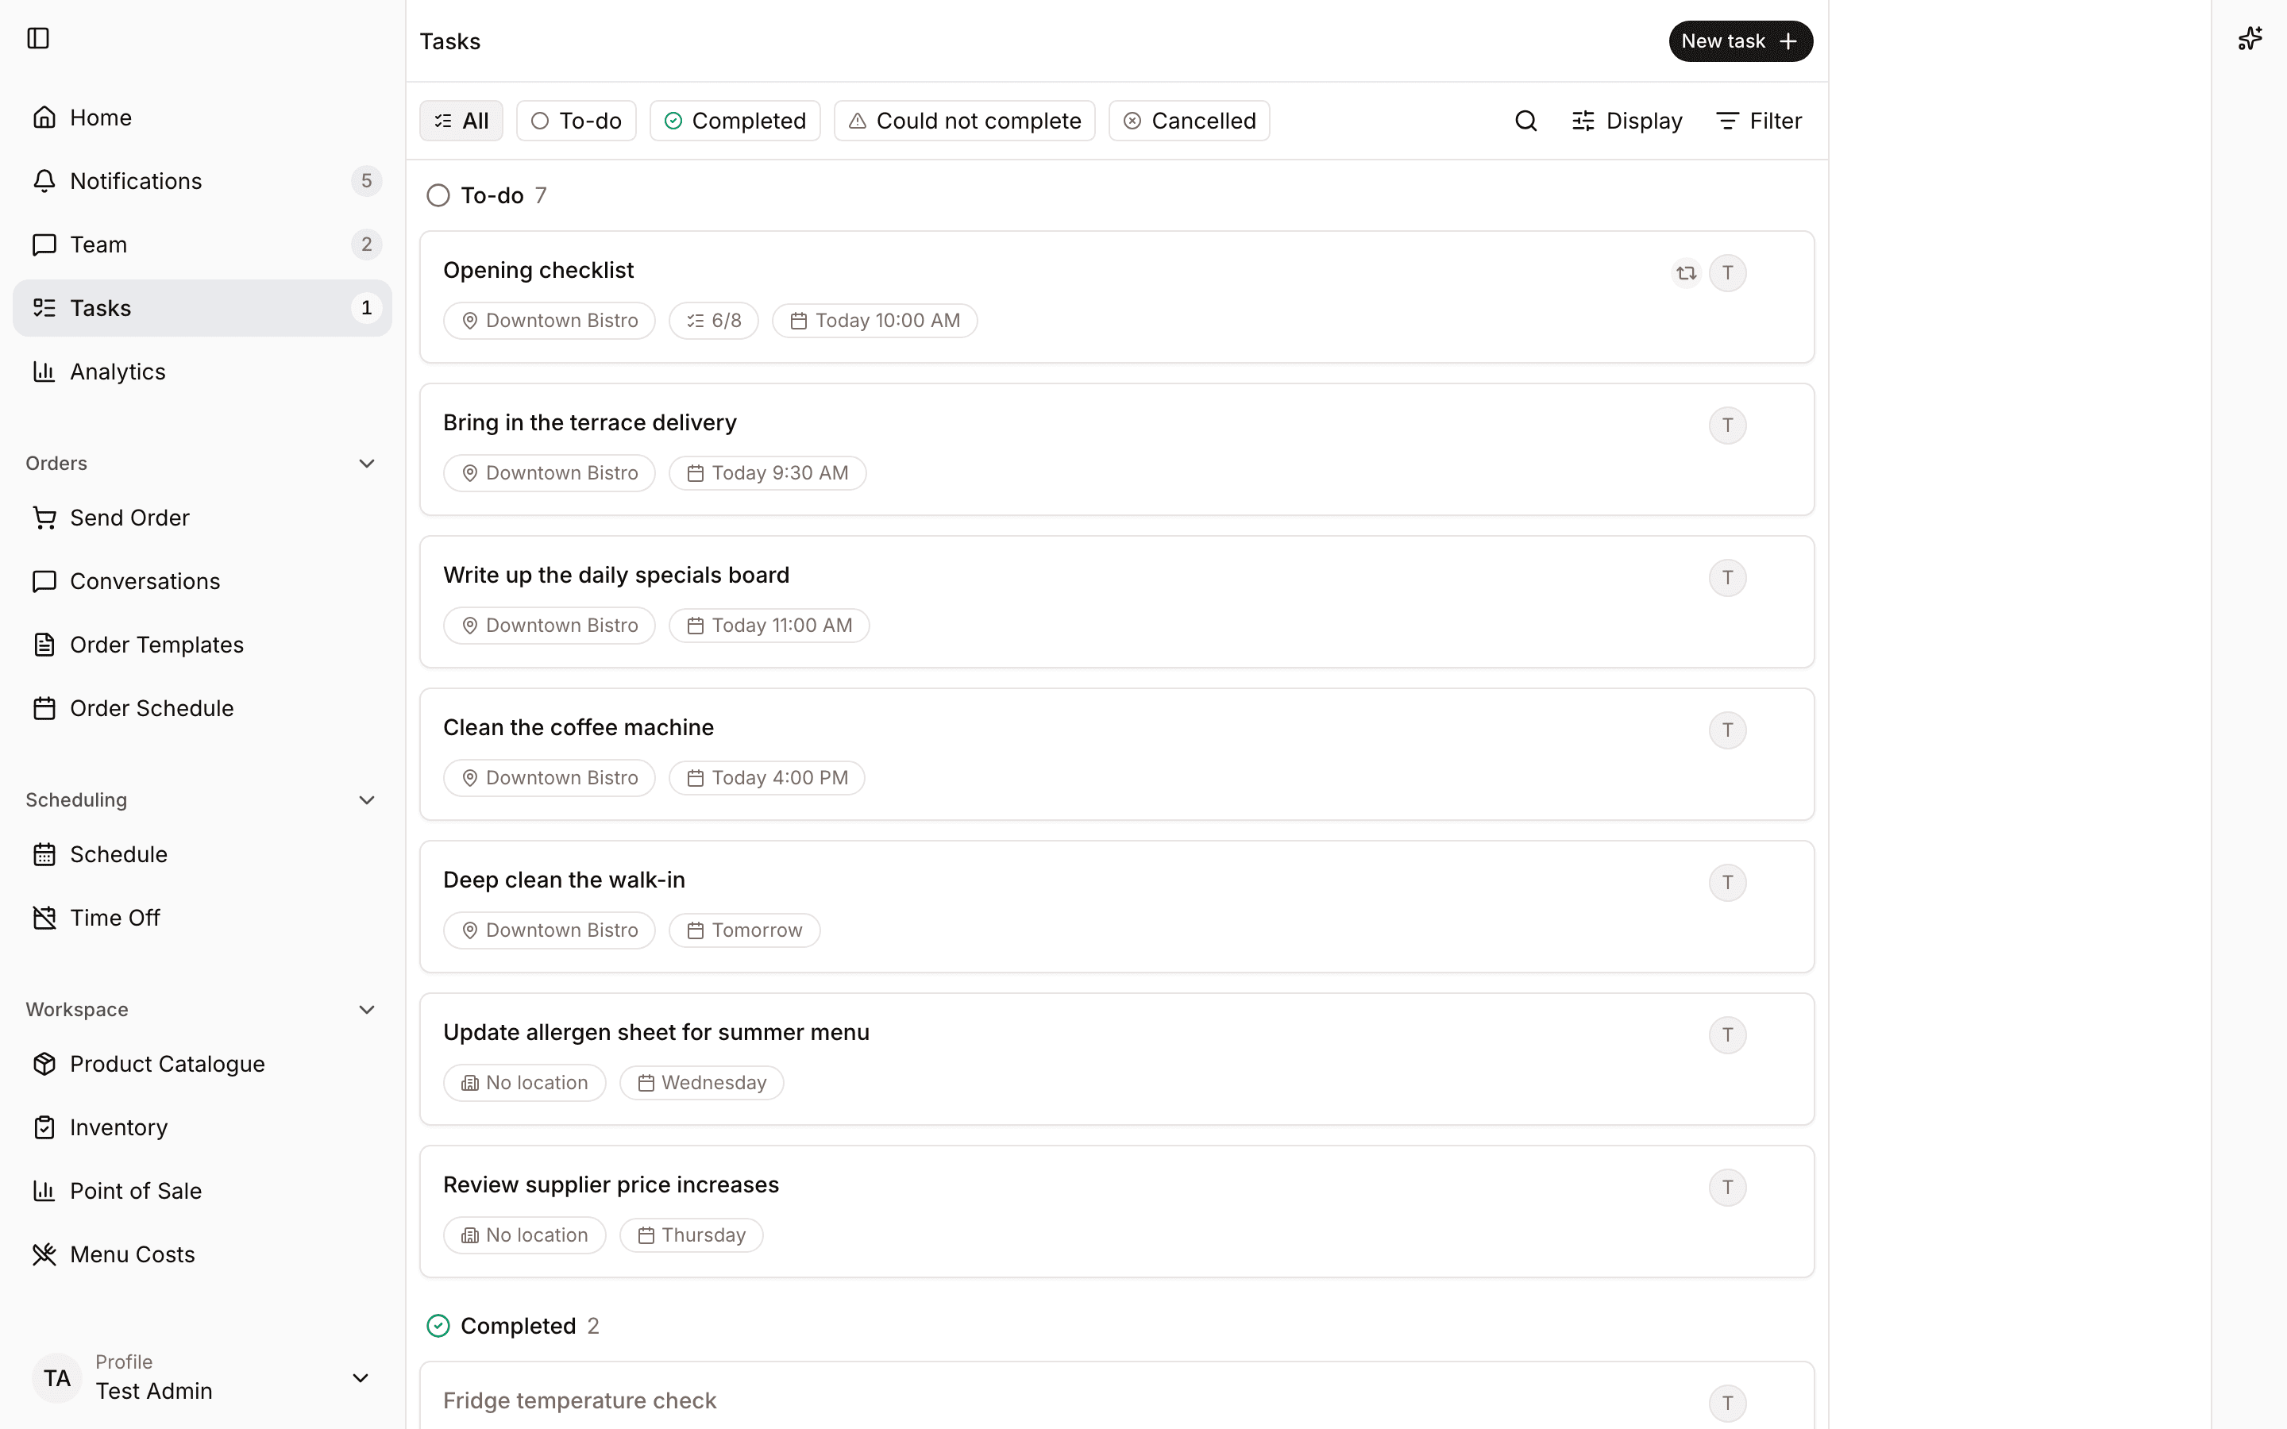Click the Today 11:00 AM due chip
The height and width of the screenshot is (1429, 2287).
tap(769, 626)
